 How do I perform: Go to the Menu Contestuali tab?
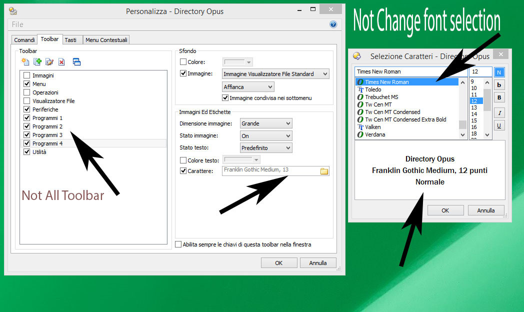point(106,40)
